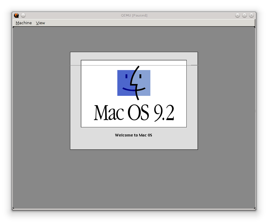Maximize the QEMU window
268x222 pixels.
click(x=244, y=15)
